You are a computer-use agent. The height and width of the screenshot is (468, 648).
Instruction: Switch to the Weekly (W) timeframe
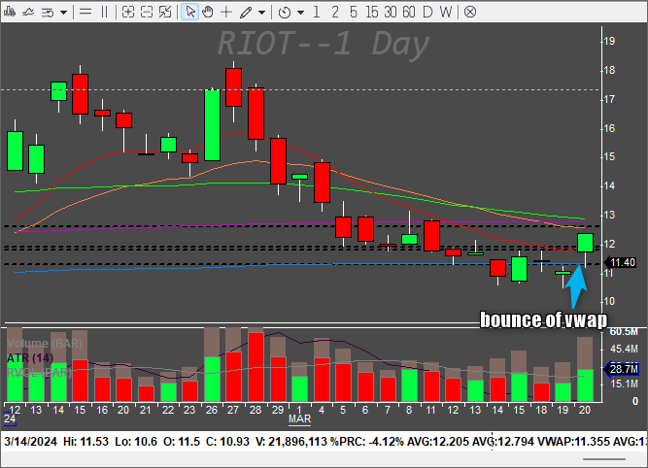pyautogui.click(x=446, y=12)
